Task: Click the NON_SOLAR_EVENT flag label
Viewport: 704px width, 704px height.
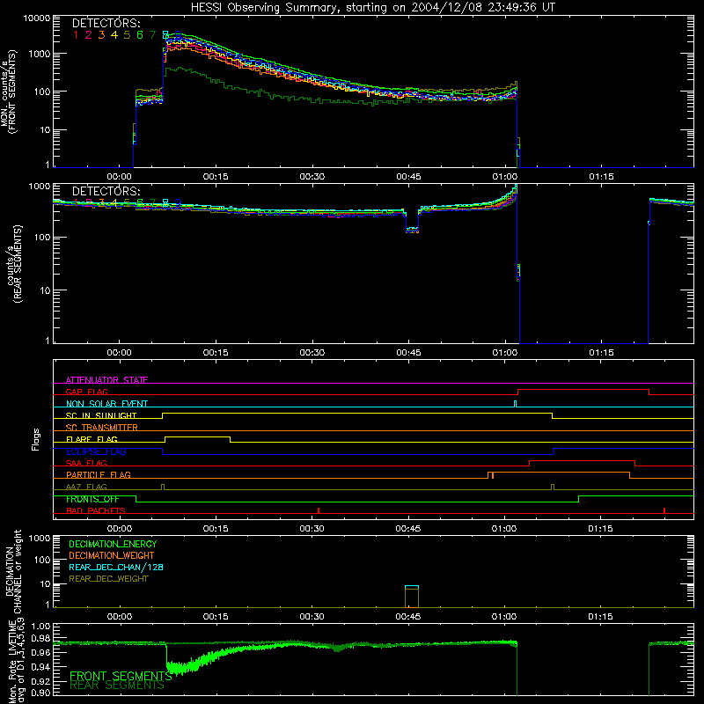Action: tap(106, 404)
